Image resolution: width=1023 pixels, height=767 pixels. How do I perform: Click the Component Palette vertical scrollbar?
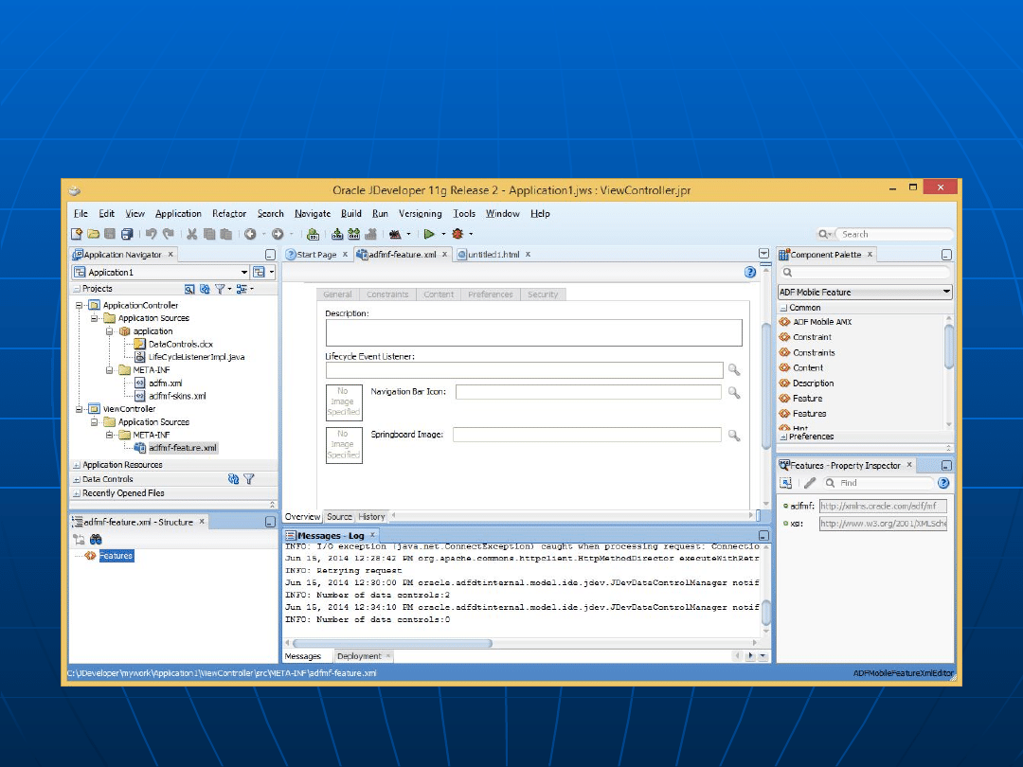tap(948, 348)
